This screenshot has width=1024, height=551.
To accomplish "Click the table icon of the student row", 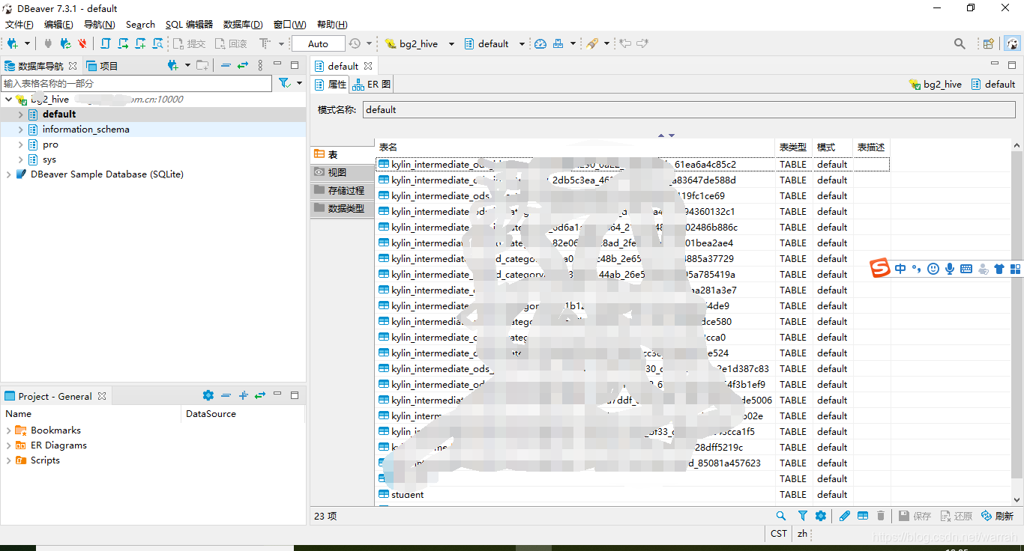I will (384, 494).
